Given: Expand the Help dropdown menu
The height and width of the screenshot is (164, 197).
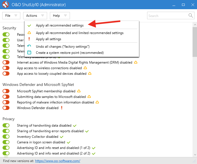Looking at the screenshot, I should [x=60, y=16].
